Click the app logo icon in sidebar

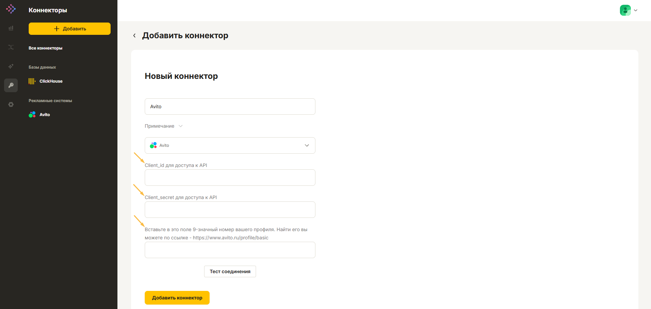(11, 9)
